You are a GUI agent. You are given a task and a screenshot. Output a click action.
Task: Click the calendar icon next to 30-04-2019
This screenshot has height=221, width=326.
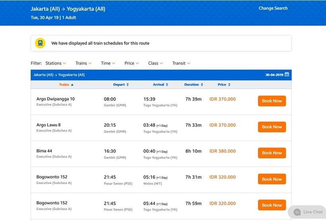tap(287, 75)
